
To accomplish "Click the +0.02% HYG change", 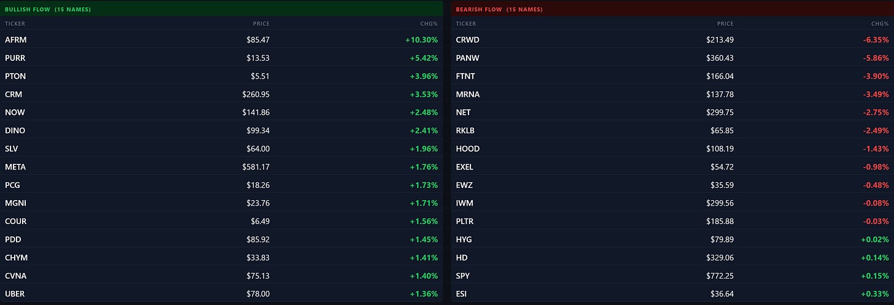I will tap(874, 239).
